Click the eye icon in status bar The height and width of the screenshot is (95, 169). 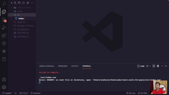(16, 93)
